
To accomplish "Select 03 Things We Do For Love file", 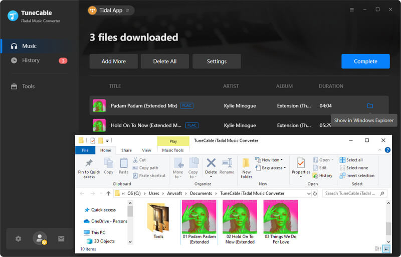I will pos(281,222).
